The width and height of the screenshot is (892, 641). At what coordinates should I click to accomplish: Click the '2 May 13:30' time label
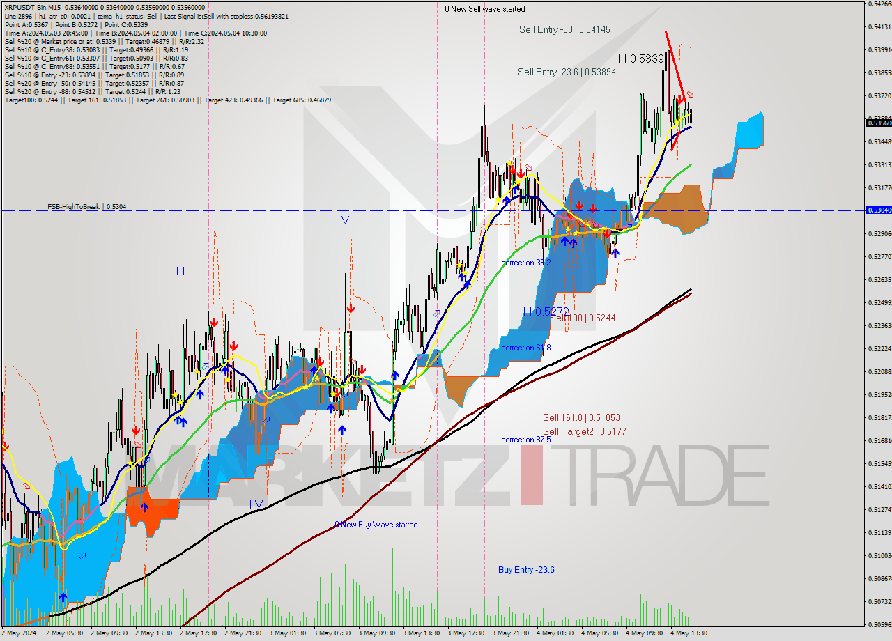click(154, 633)
